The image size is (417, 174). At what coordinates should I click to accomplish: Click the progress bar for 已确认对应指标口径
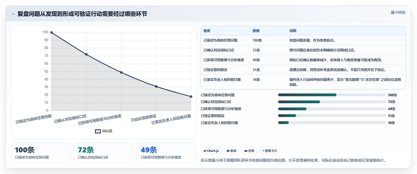click(x=332, y=102)
